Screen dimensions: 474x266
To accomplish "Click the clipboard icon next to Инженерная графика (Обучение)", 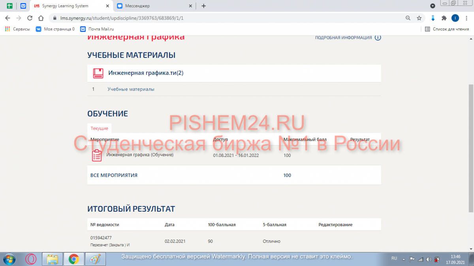I will coord(97,156).
